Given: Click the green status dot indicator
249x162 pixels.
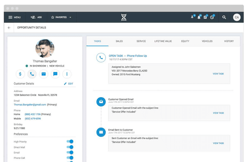Looking at the screenshot, I should [27, 66].
